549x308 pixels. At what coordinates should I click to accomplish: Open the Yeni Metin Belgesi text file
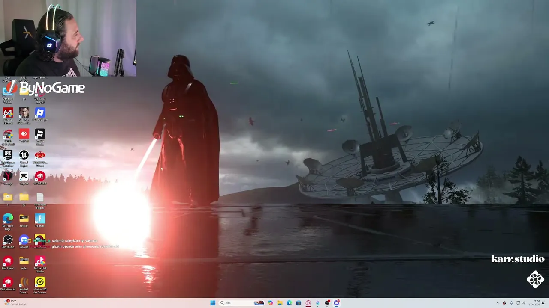tap(40, 201)
